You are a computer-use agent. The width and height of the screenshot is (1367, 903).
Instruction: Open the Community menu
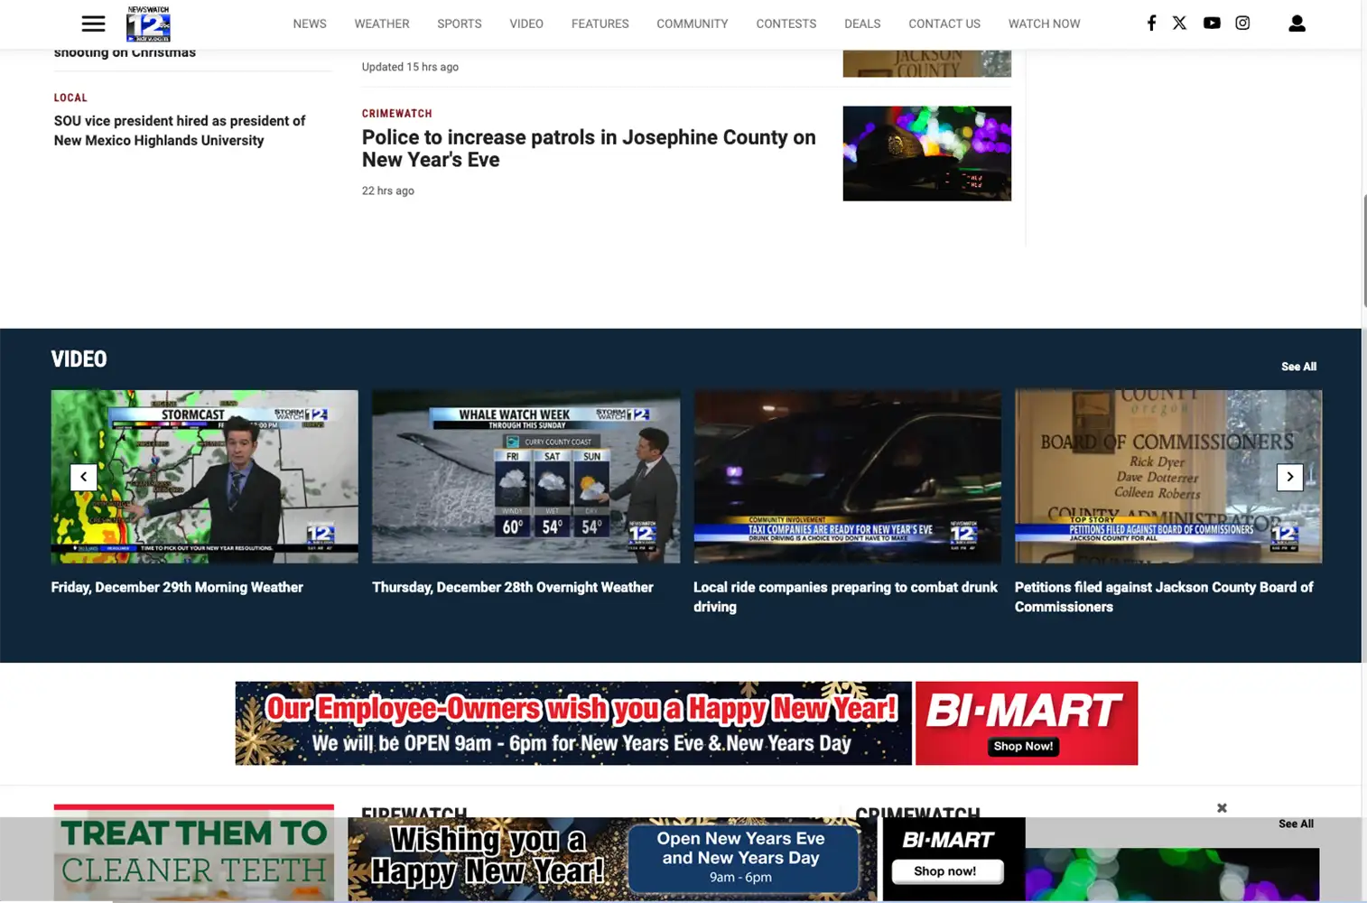(693, 23)
